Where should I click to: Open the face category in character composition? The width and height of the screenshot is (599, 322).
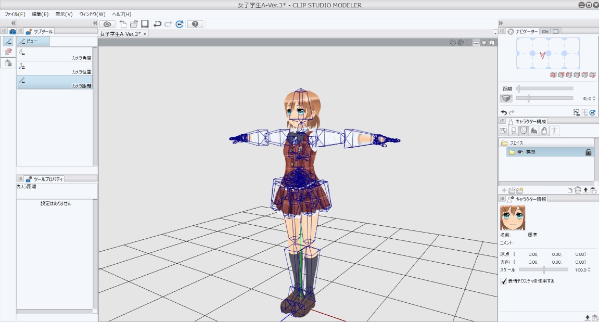pos(524,131)
